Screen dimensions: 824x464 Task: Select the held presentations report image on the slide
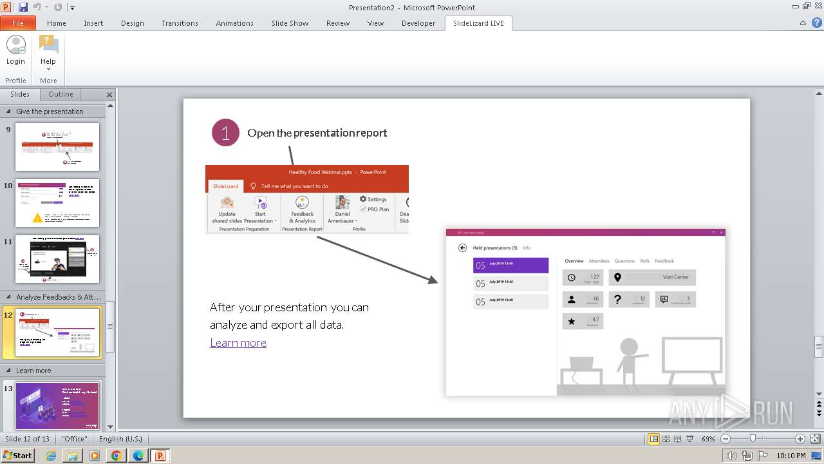tap(586, 312)
